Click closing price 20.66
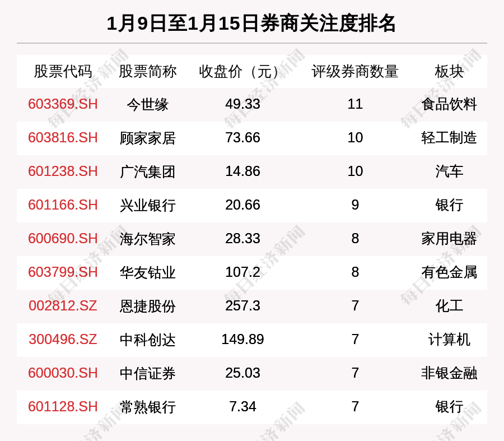The height and width of the screenshot is (441, 504). click(242, 205)
